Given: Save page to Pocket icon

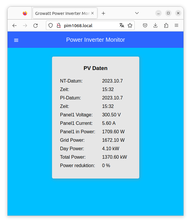Looking at the screenshot, I should (145, 25).
